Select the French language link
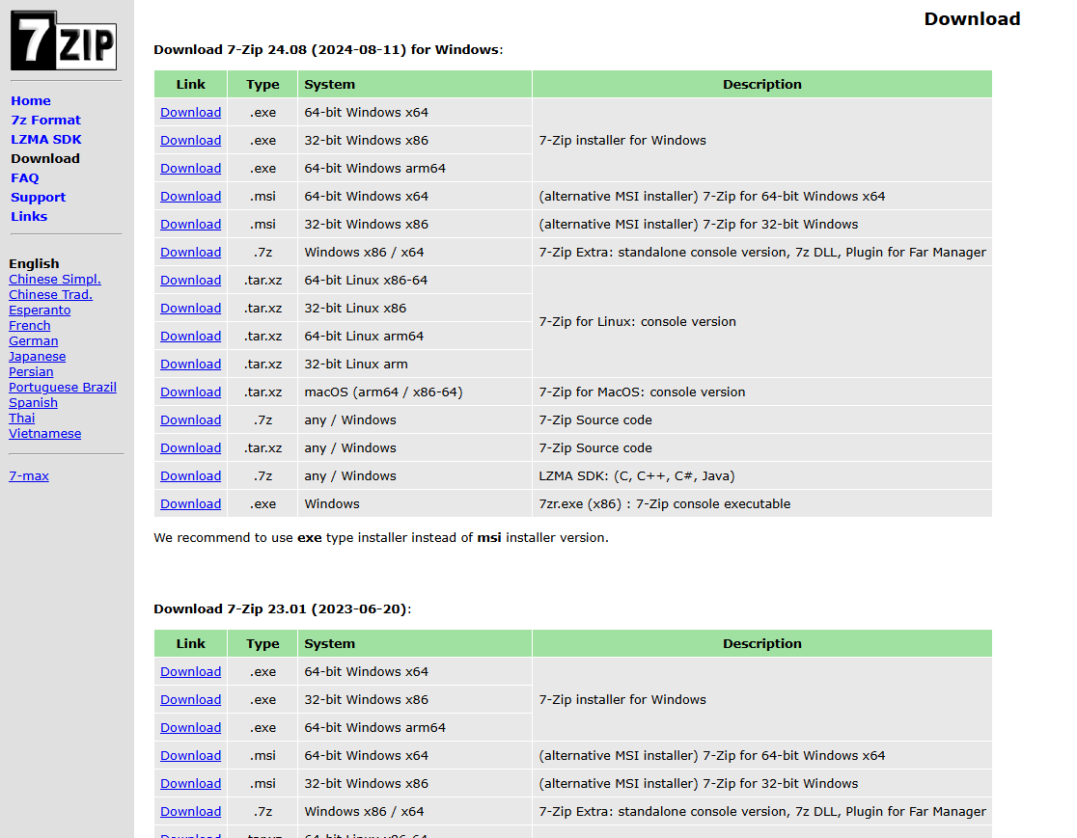1077x838 pixels. pos(30,325)
